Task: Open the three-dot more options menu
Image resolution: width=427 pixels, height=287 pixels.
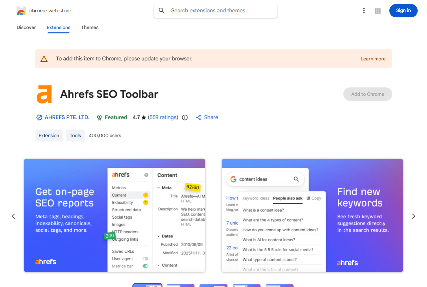Action: coord(364,11)
